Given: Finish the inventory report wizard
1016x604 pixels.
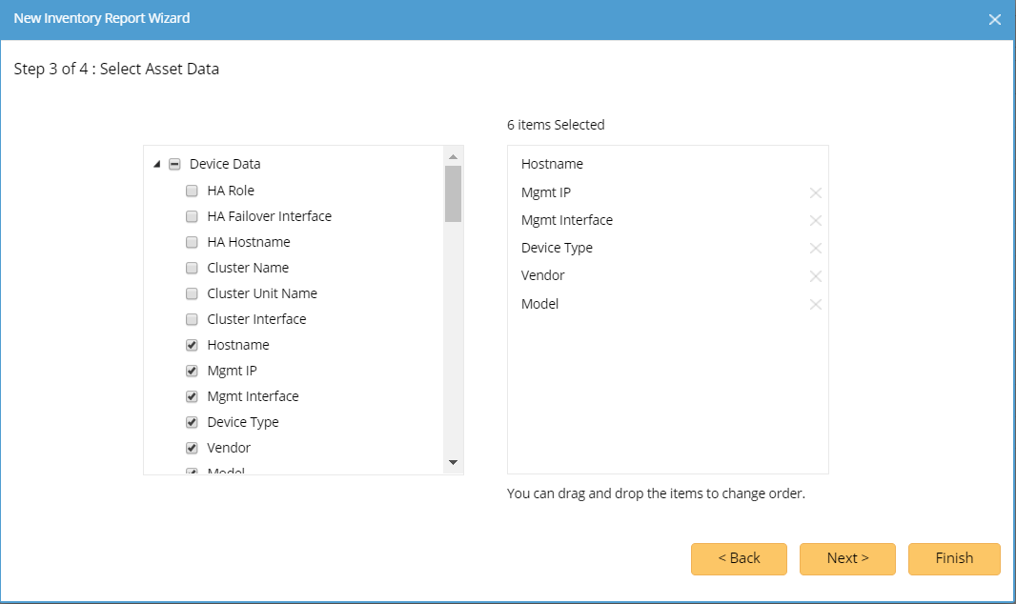Looking at the screenshot, I should coord(954,559).
